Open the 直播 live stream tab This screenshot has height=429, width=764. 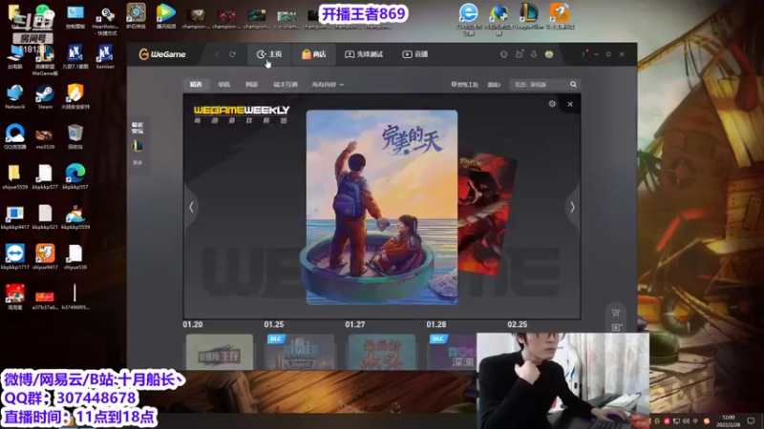click(415, 54)
